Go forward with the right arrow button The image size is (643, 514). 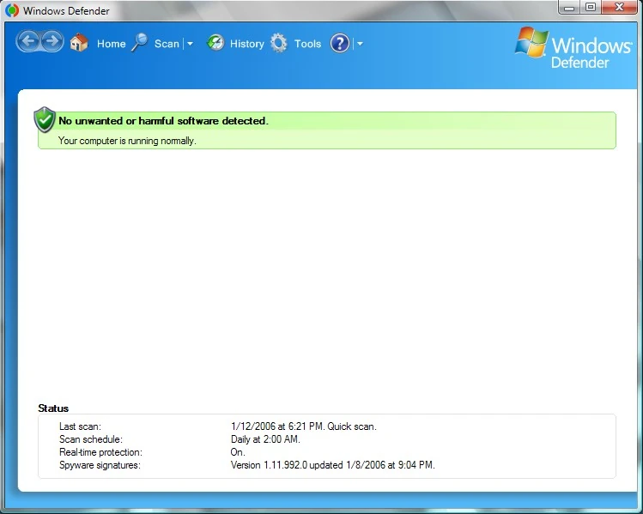[x=52, y=41]
